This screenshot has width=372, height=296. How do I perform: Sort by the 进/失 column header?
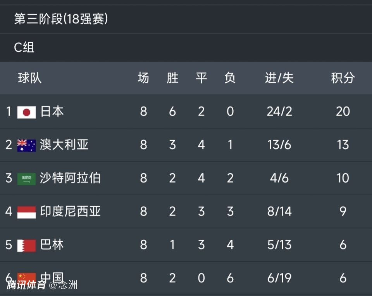click(279, 78)
